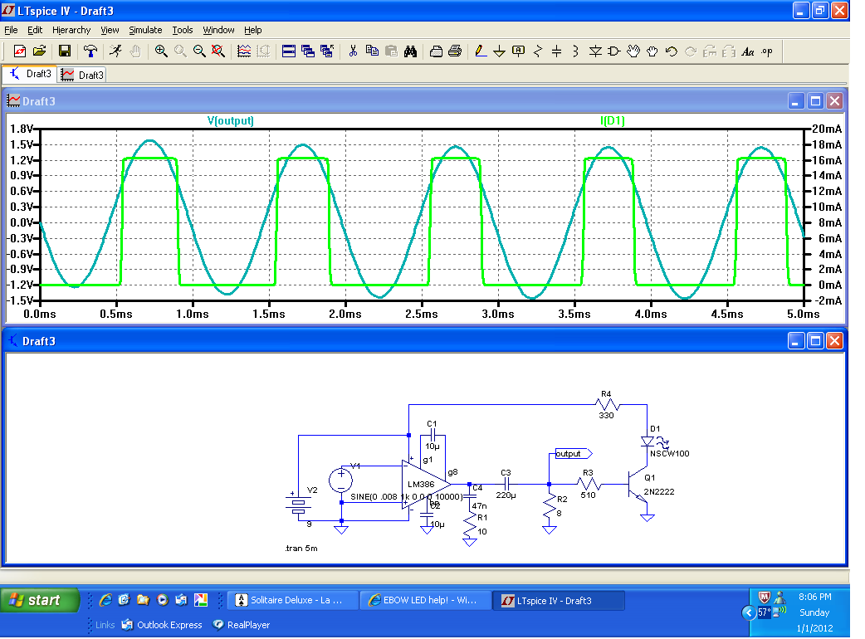Tile windows horizontally with the toolbar icon
865x639 pixels.
(289, 51)
